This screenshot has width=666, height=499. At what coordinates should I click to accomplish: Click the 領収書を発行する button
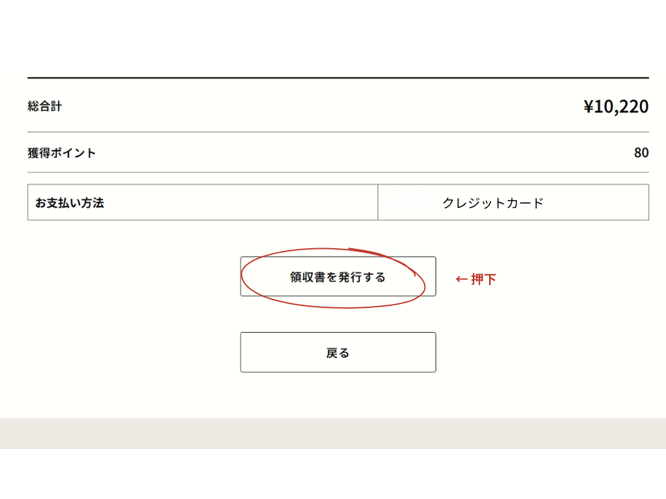point(338,277)
